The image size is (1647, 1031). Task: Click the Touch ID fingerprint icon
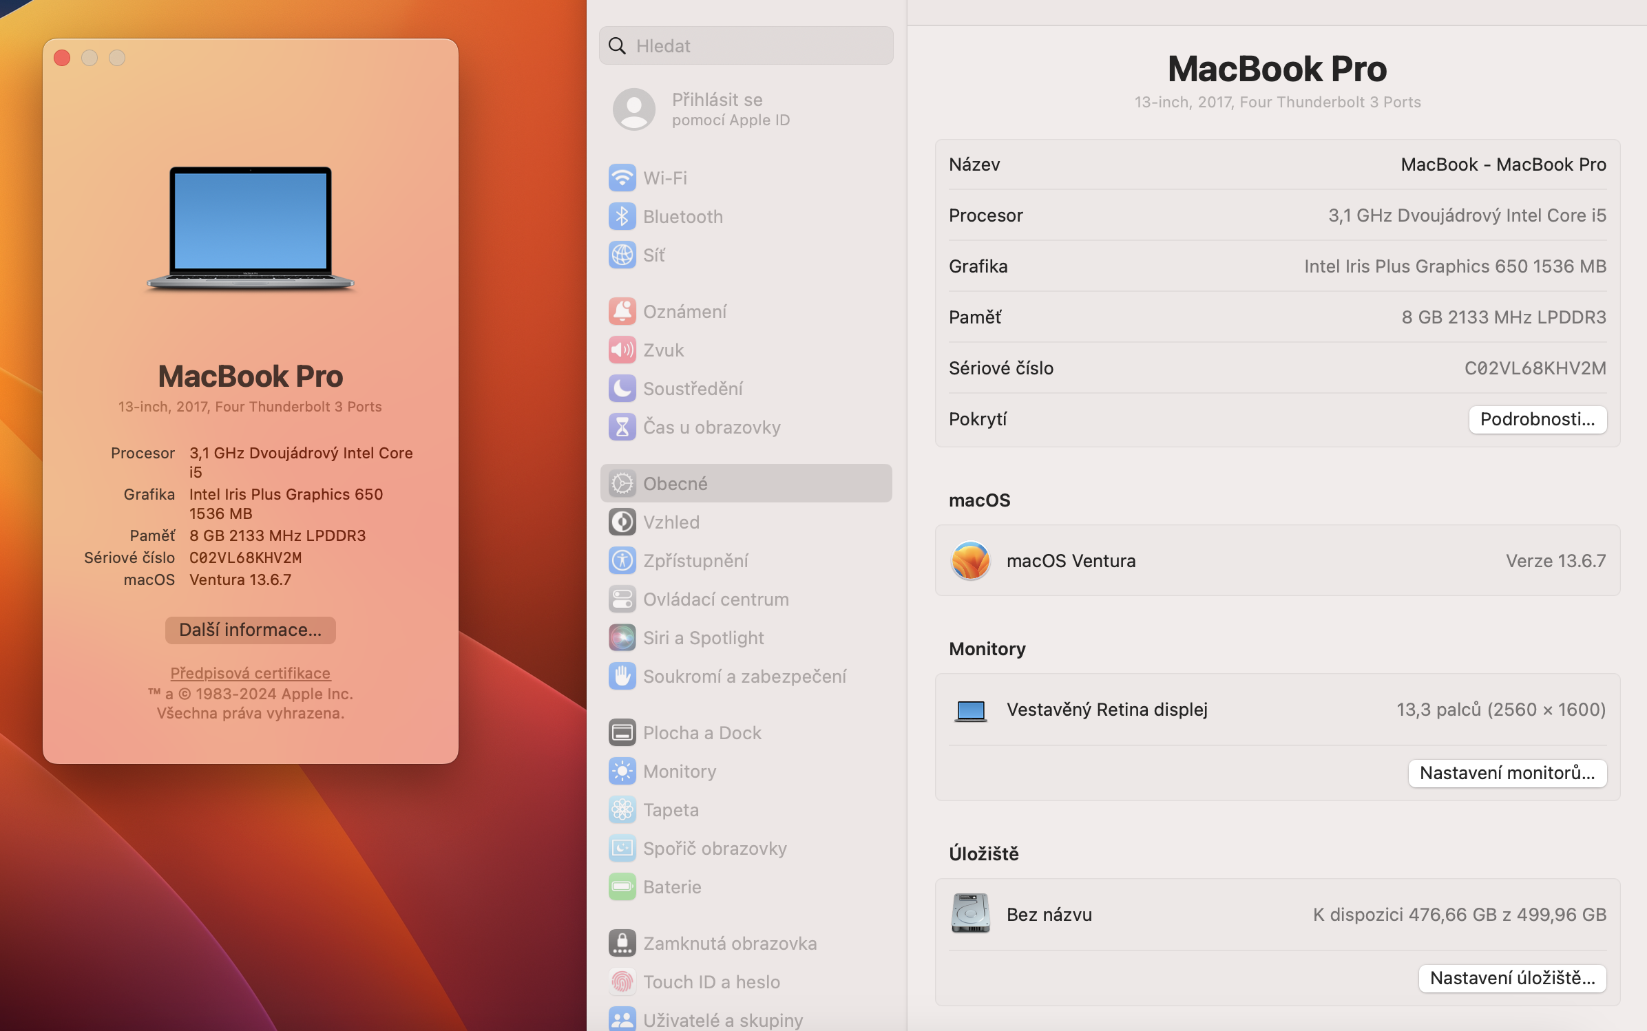[622, 982]
